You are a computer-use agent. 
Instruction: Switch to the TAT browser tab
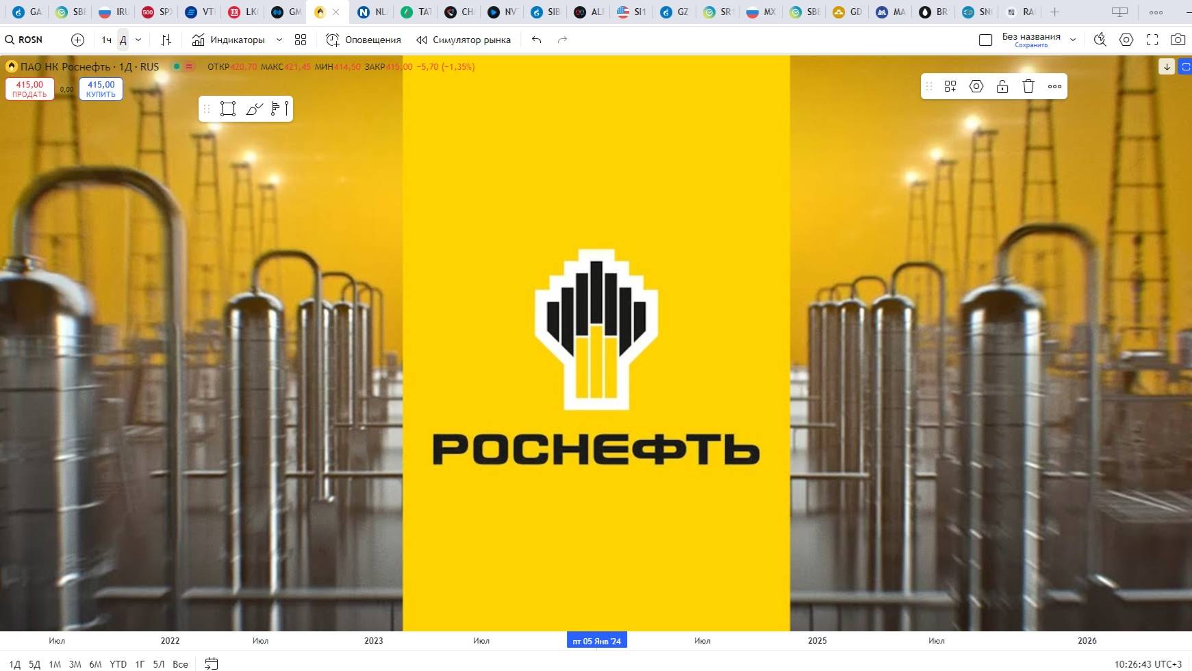tap(416, 12)
